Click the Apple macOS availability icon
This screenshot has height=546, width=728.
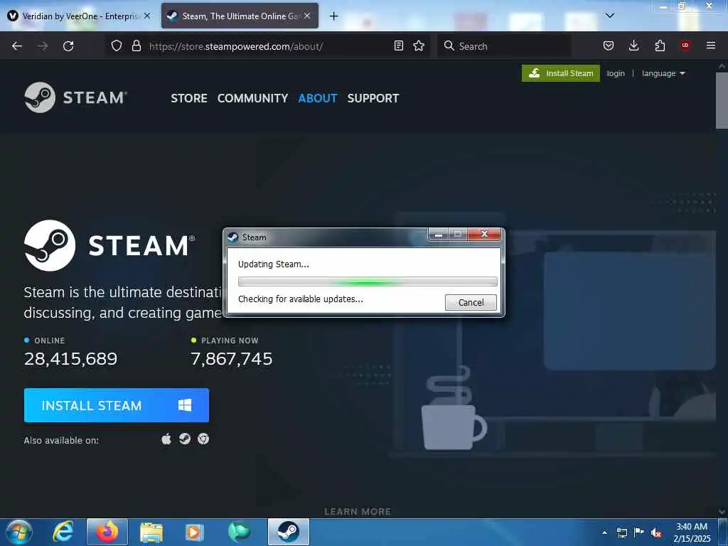[x=166, y=439]
